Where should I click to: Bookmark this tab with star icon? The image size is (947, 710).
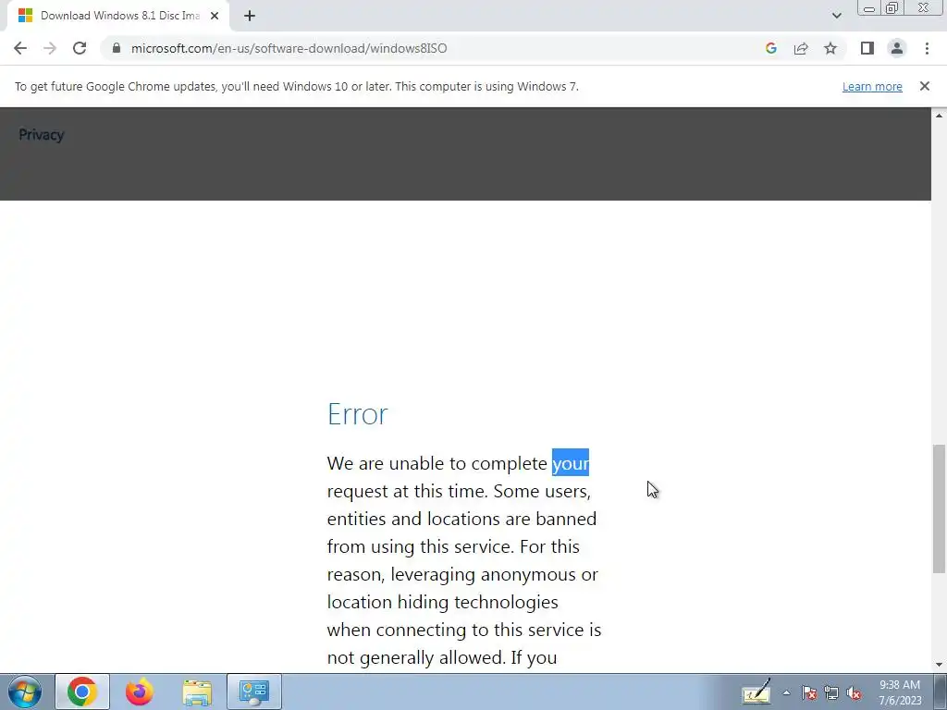click(830, 48)
